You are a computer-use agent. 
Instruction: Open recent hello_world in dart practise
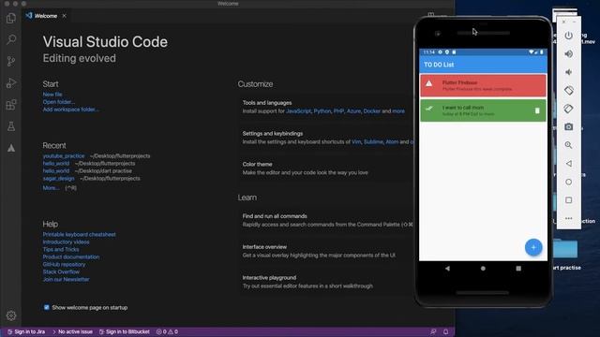tap(56, 170)
